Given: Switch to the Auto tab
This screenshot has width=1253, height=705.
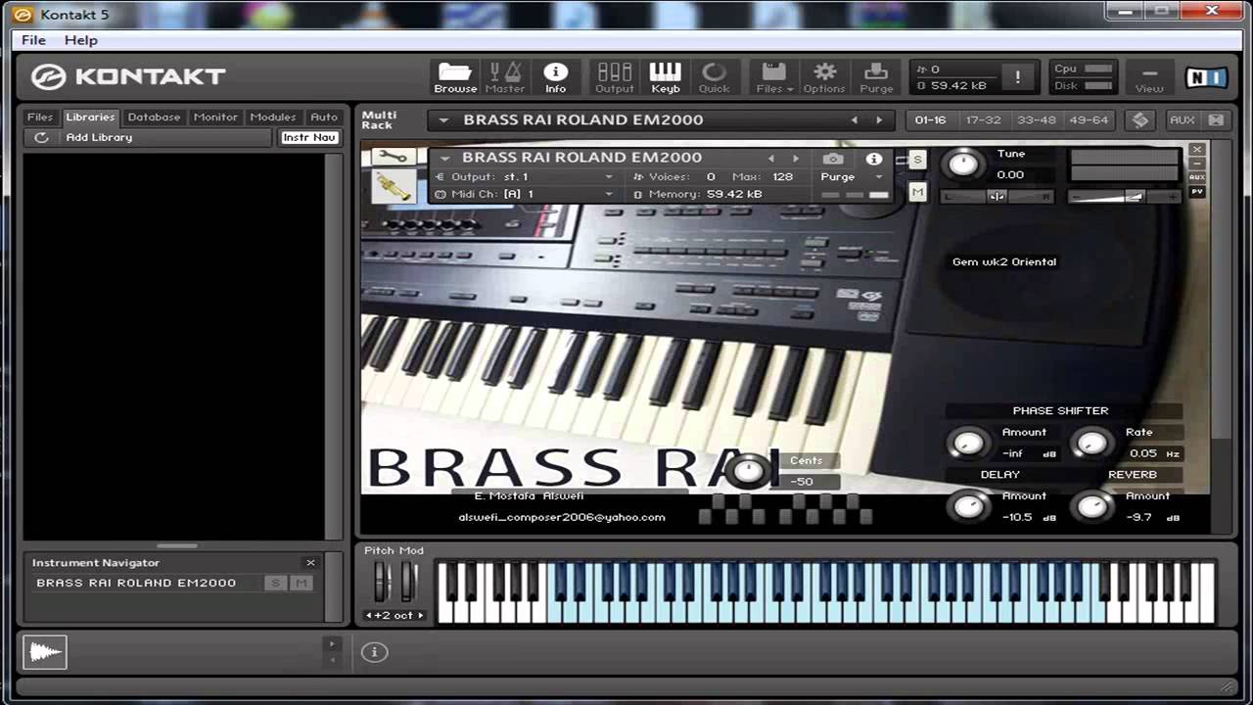Looking at the screenshot, I should (324, 117).
